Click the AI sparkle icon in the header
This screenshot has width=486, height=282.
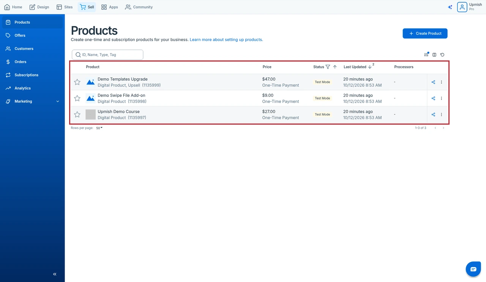coord(450,7)
